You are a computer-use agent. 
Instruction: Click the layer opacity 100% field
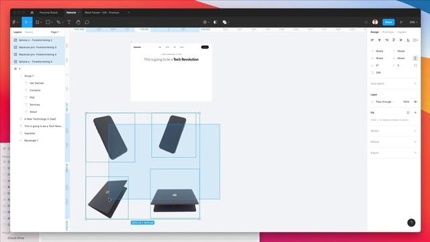pyautogui.click(x=406, y=102)
